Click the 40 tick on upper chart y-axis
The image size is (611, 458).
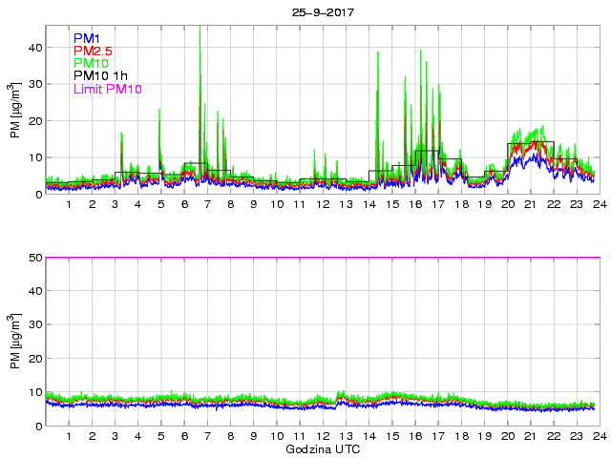[x=33, y=47]
